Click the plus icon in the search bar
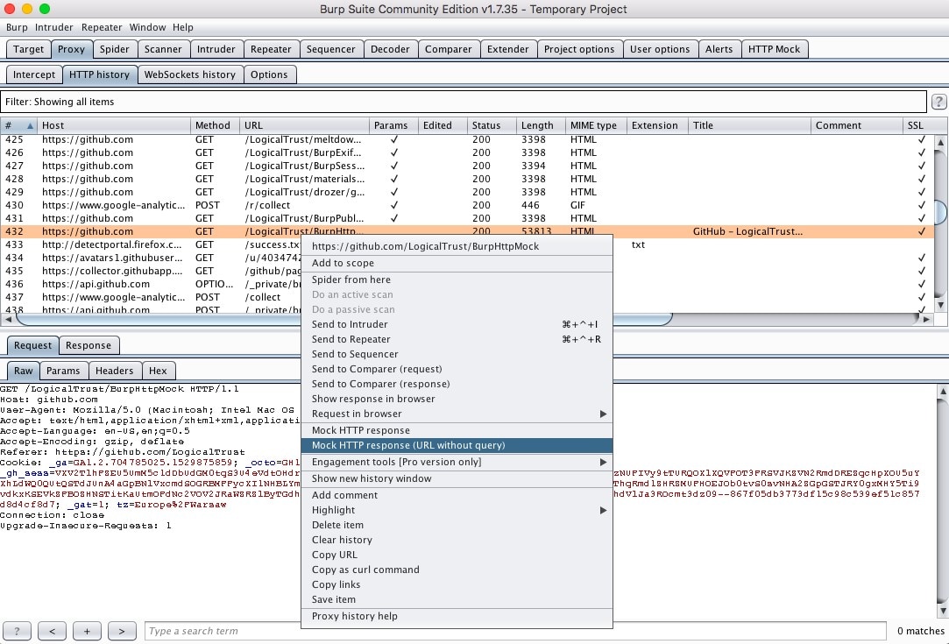949x644 pixels. [x=89, y=630]
